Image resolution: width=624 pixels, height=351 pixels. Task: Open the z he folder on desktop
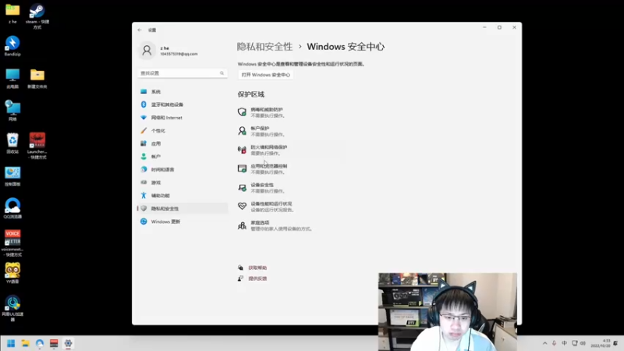[x=12, y=13]
